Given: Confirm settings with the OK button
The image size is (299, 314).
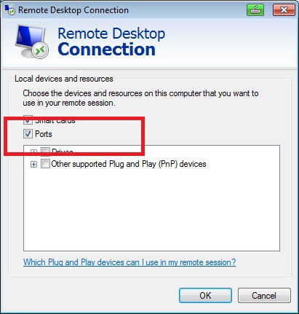Looking at the screenshot, I should click(205, 295).
